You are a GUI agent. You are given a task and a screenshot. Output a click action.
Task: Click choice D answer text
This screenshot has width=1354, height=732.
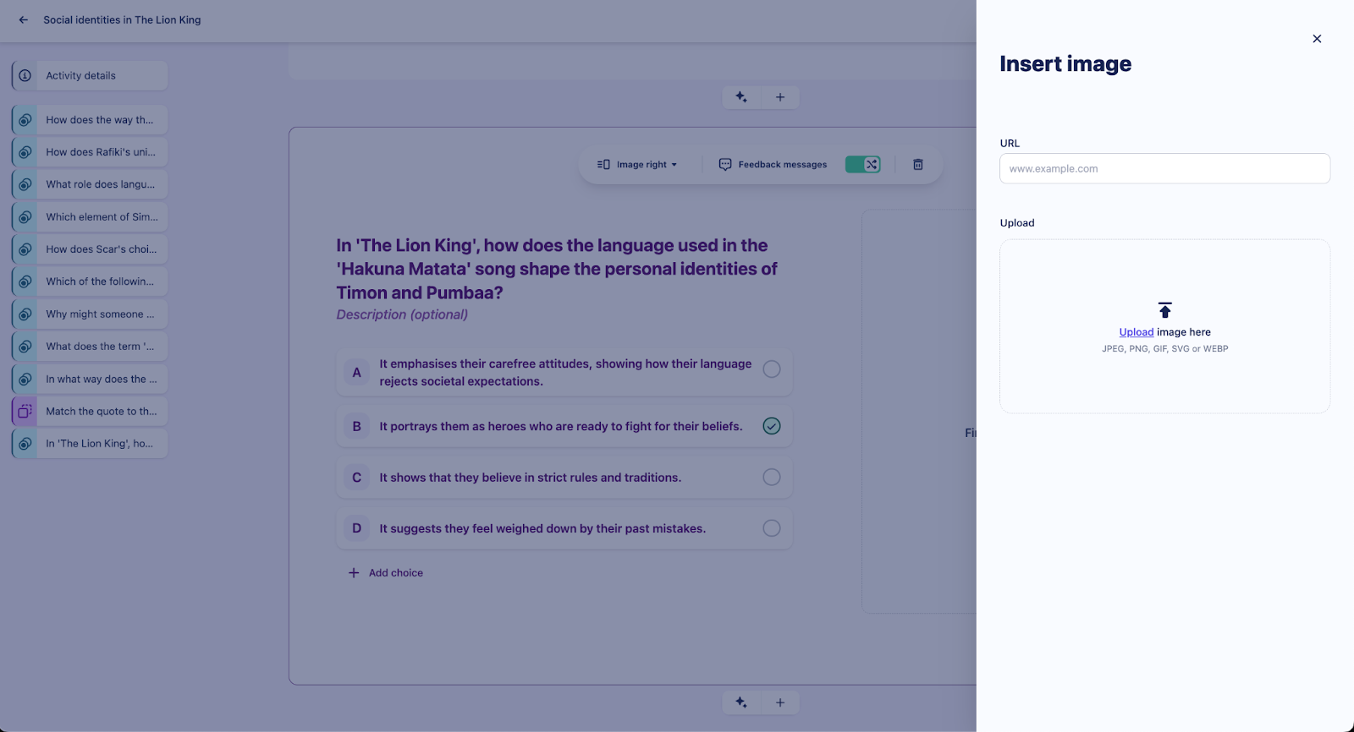pyautogui.click(x=542, y=528)
